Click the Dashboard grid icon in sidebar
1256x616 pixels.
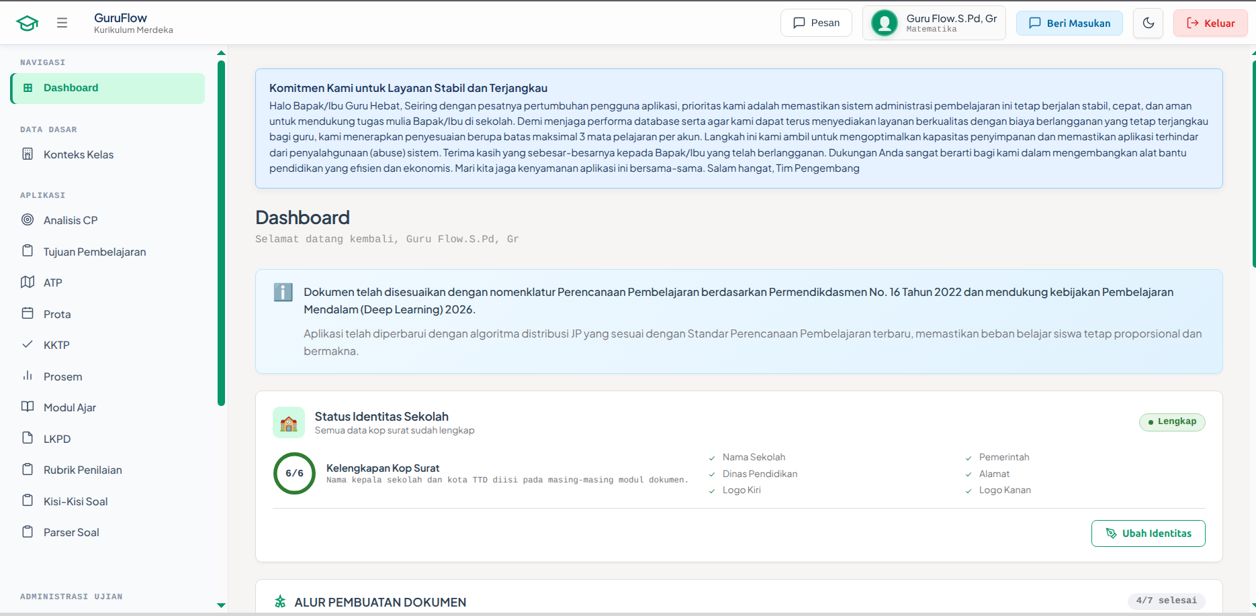28,88
